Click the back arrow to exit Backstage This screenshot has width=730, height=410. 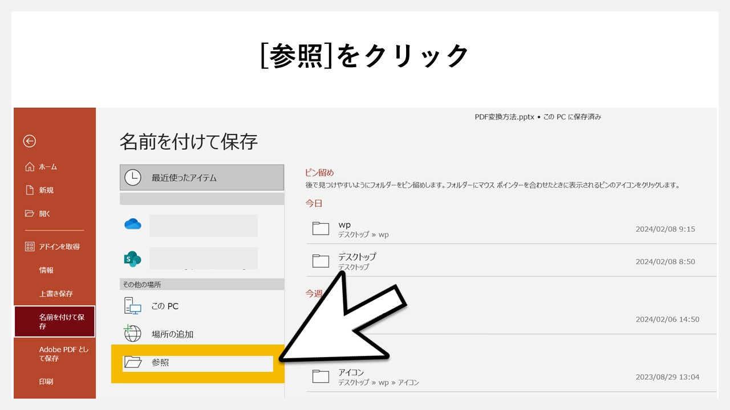point(29,141)
